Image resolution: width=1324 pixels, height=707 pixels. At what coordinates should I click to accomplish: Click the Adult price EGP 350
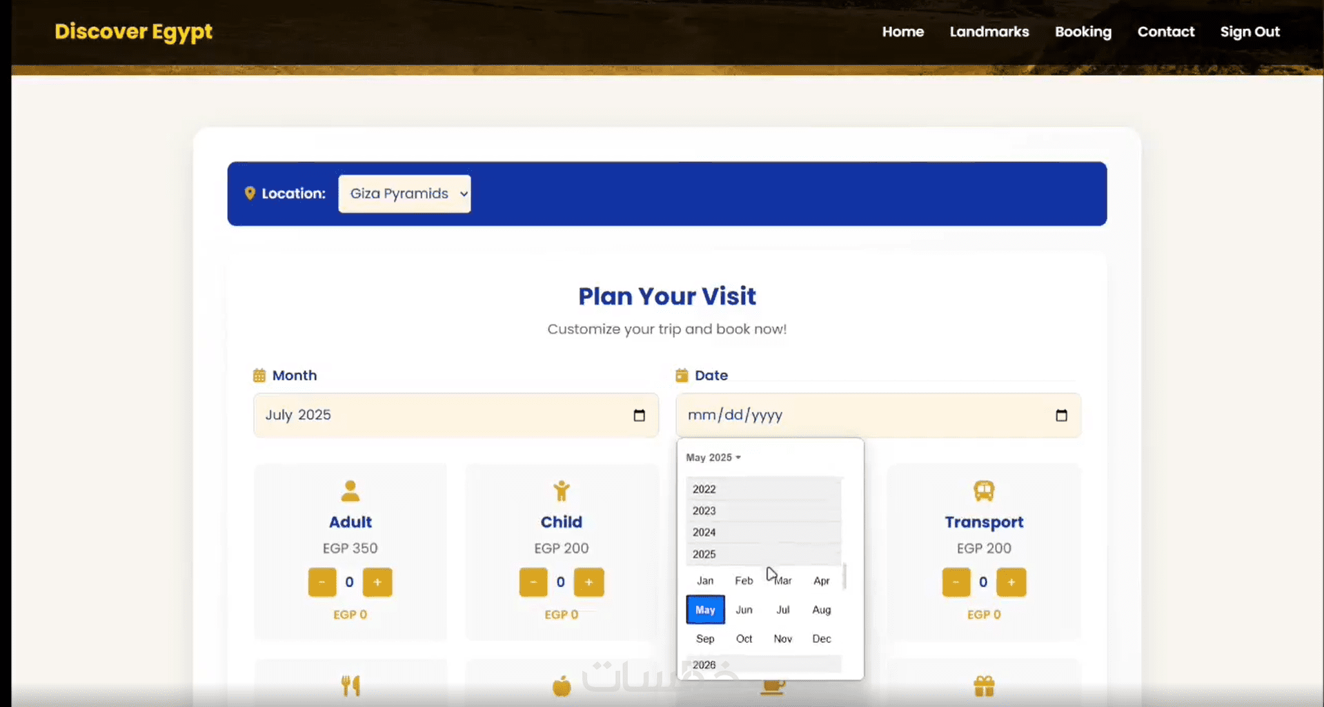(x=350, y=549)
